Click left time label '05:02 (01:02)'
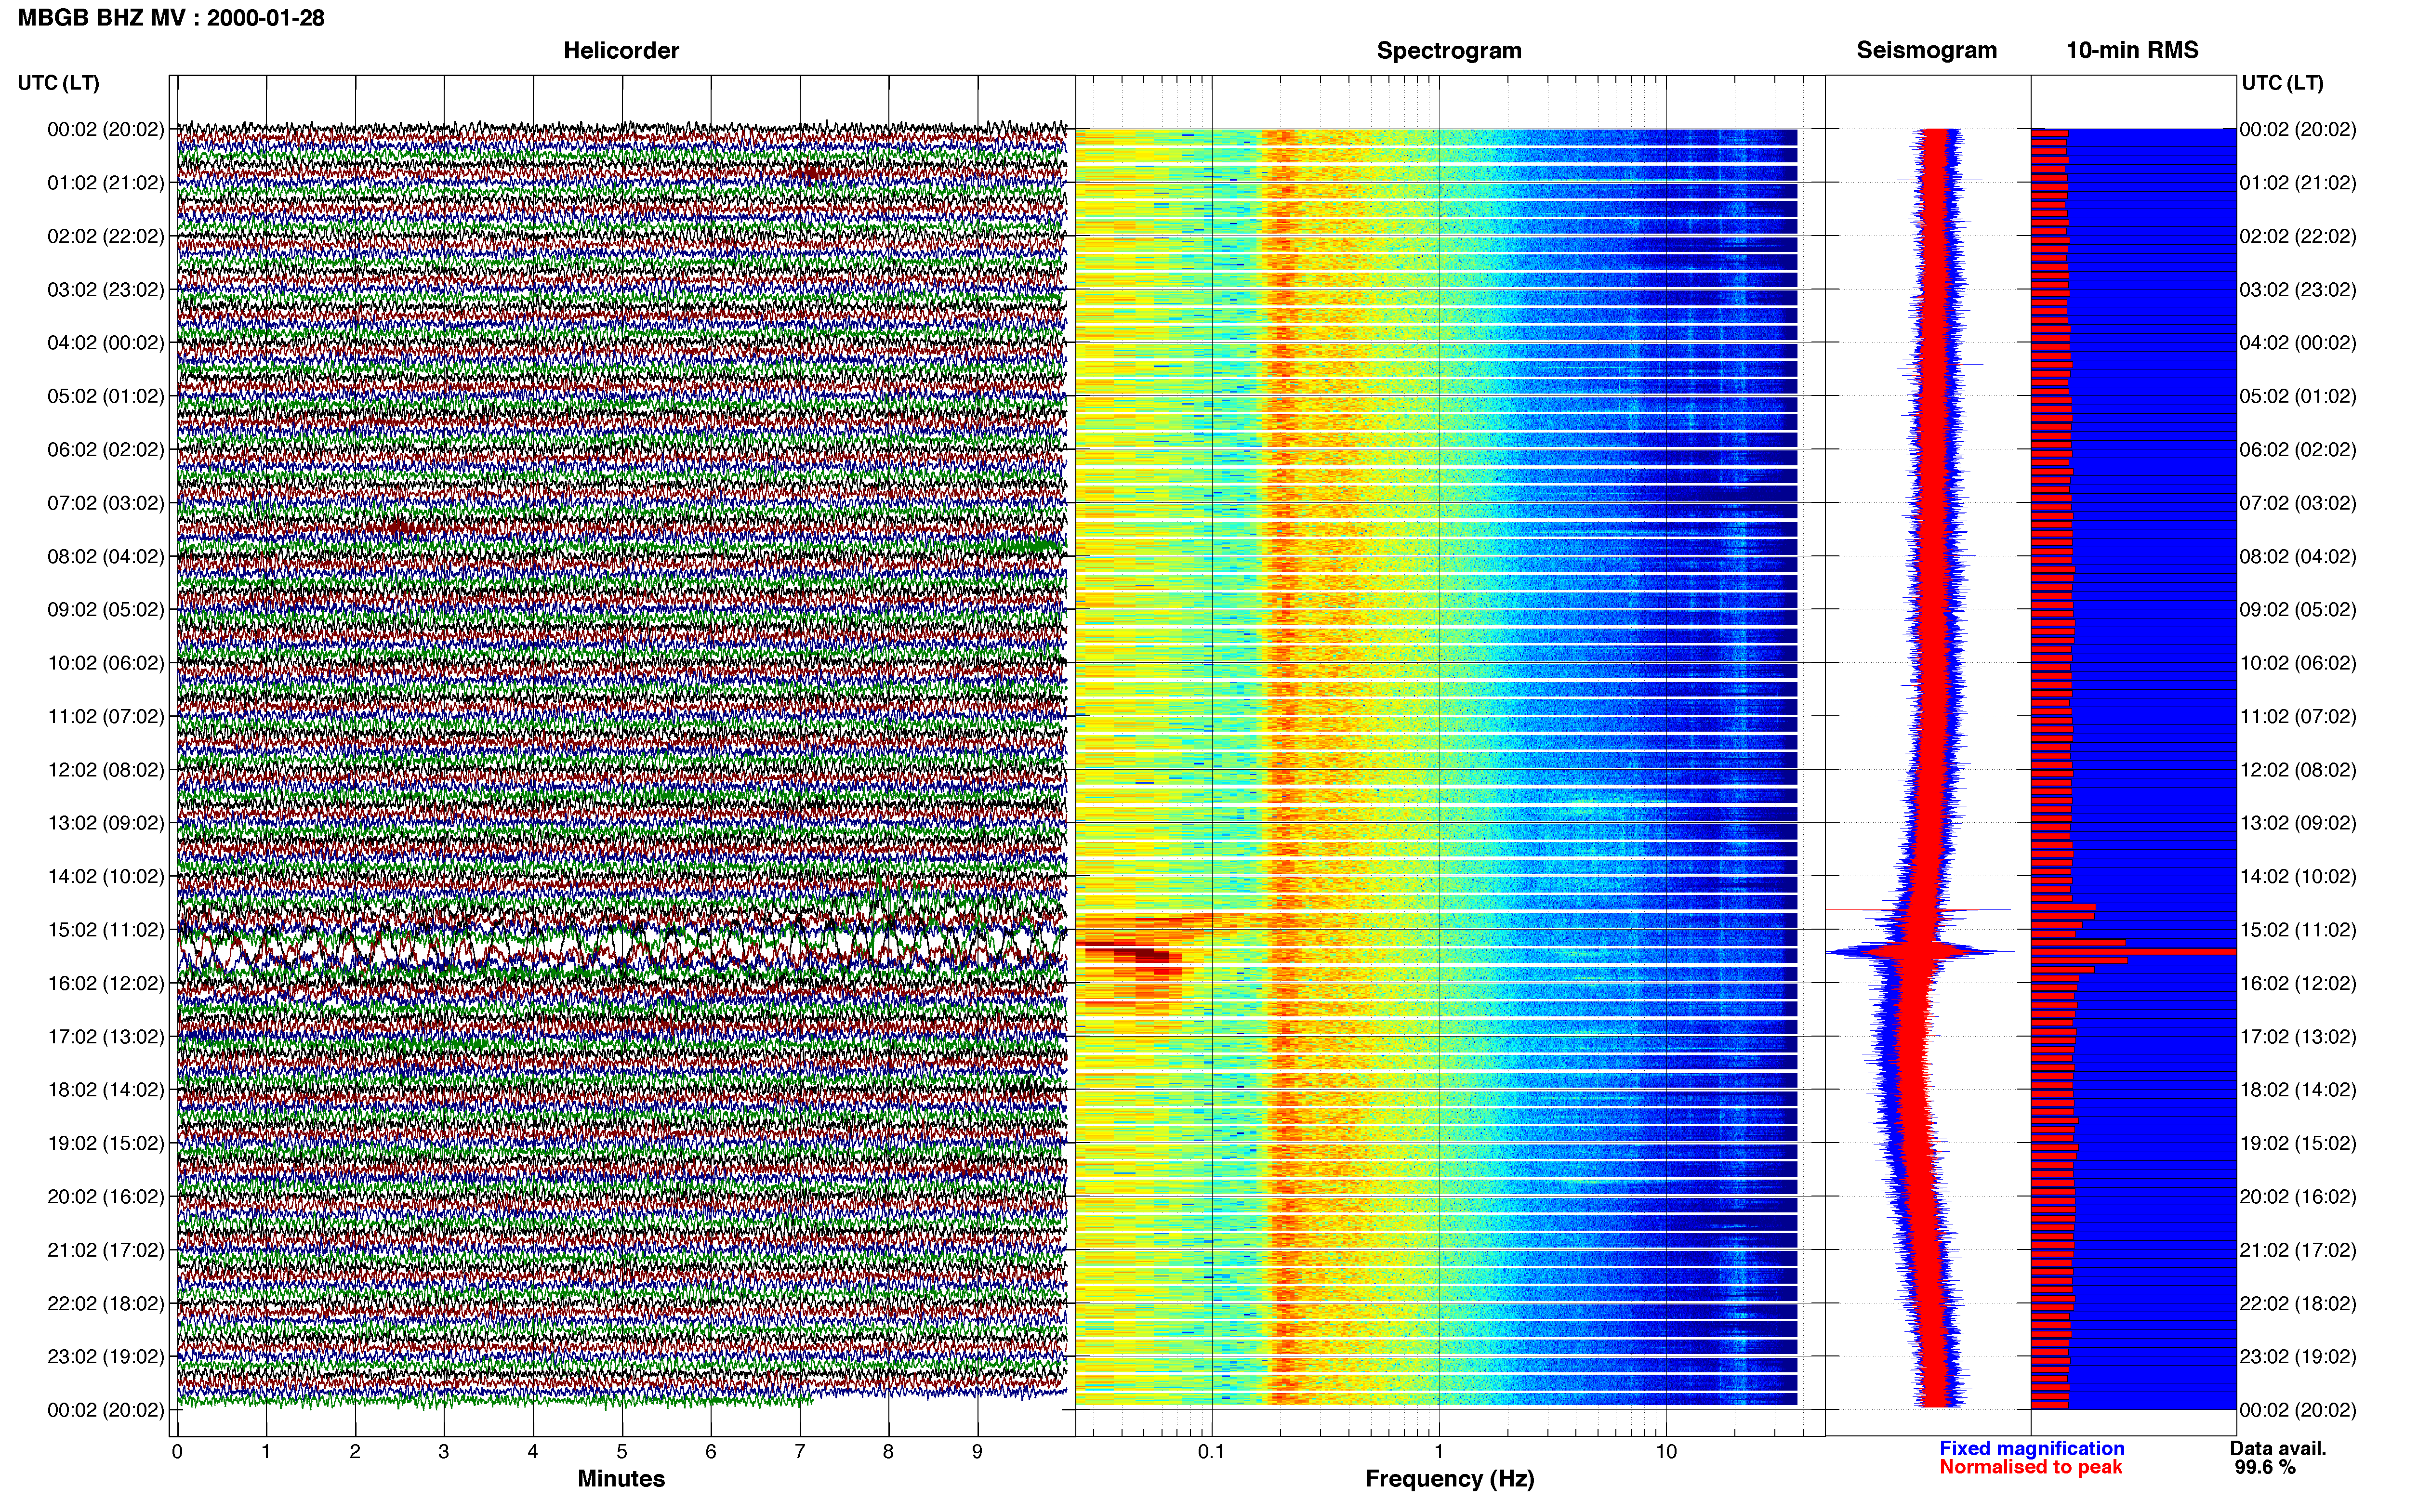The width and height of the screenshot is (2418, 1512). [105, 396]
